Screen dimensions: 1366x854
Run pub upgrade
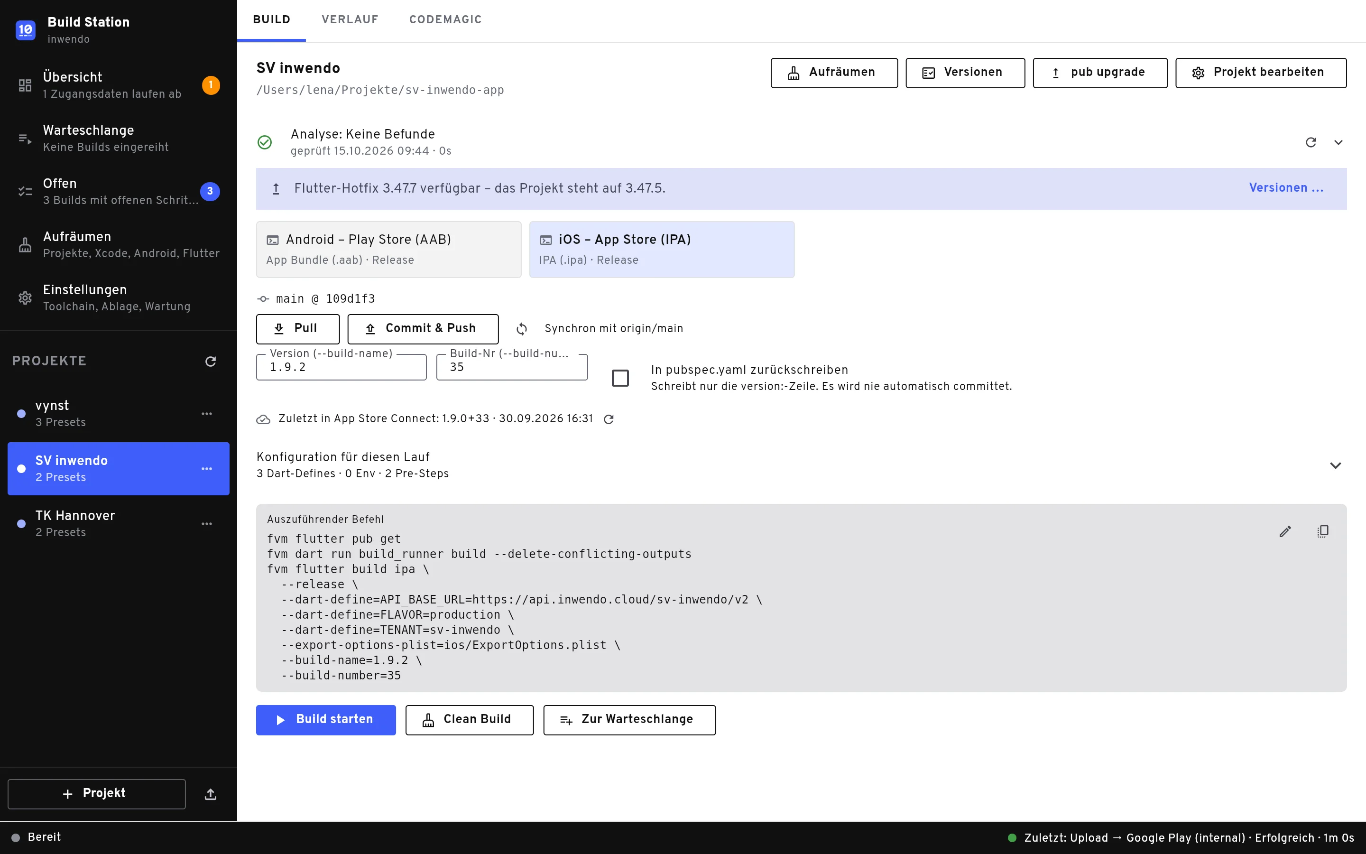(1100, 73)
